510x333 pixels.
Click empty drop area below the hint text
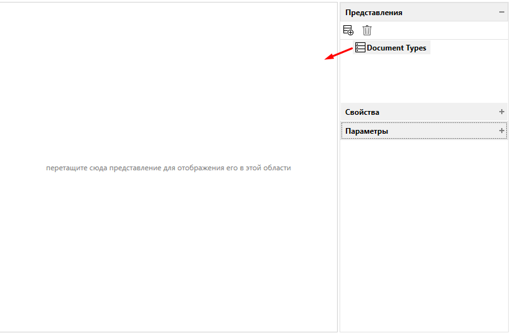[x=169, y=252]
